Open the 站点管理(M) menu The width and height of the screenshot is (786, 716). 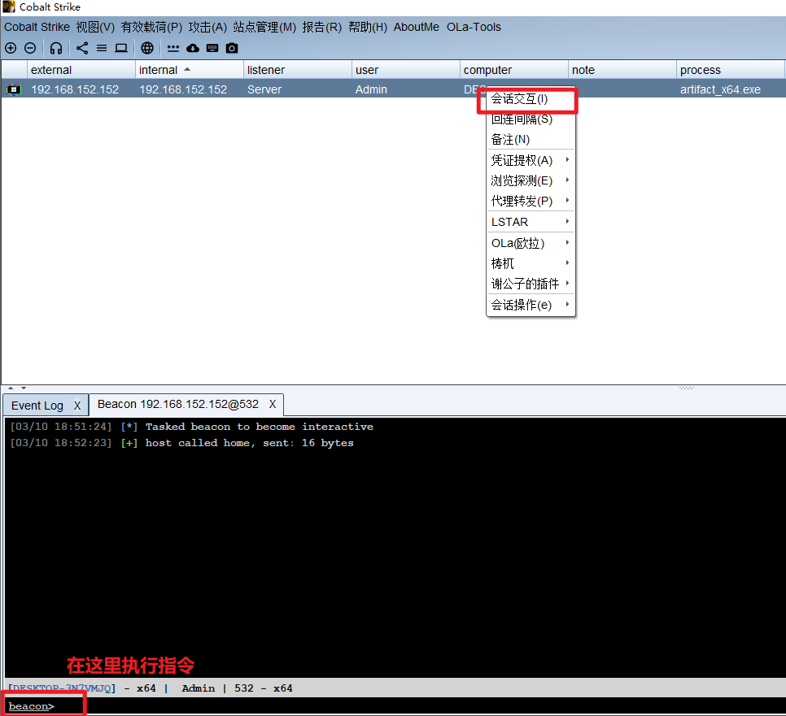tap(264, 27)
